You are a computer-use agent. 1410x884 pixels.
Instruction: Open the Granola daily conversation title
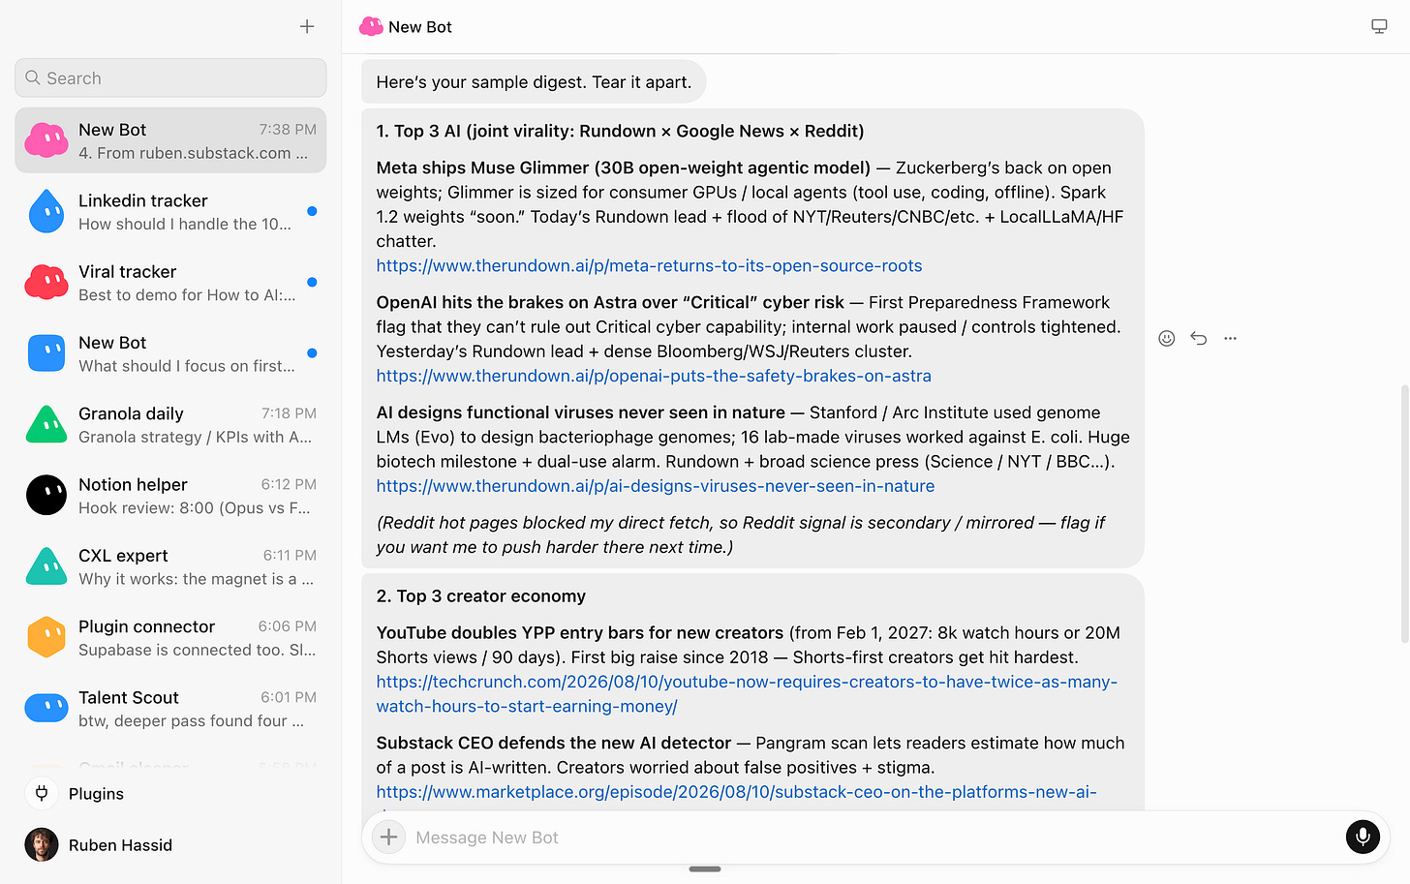[131, 413]
